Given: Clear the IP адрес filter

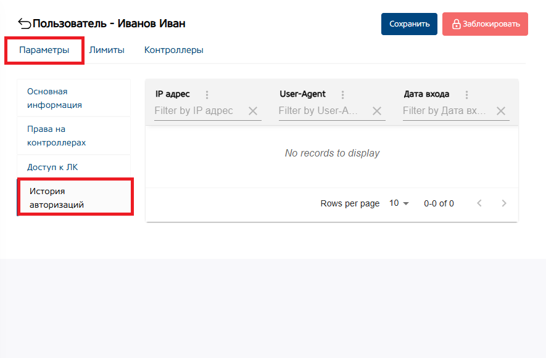Looking at the screenshot, I should 253,111.
